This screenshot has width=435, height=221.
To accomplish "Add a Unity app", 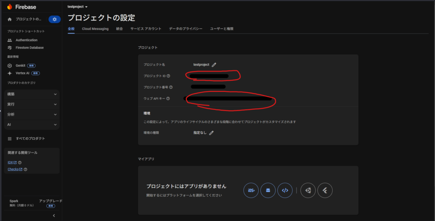I will [x=308, y=190].
